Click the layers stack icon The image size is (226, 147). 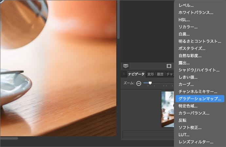(x=126, y=66)
